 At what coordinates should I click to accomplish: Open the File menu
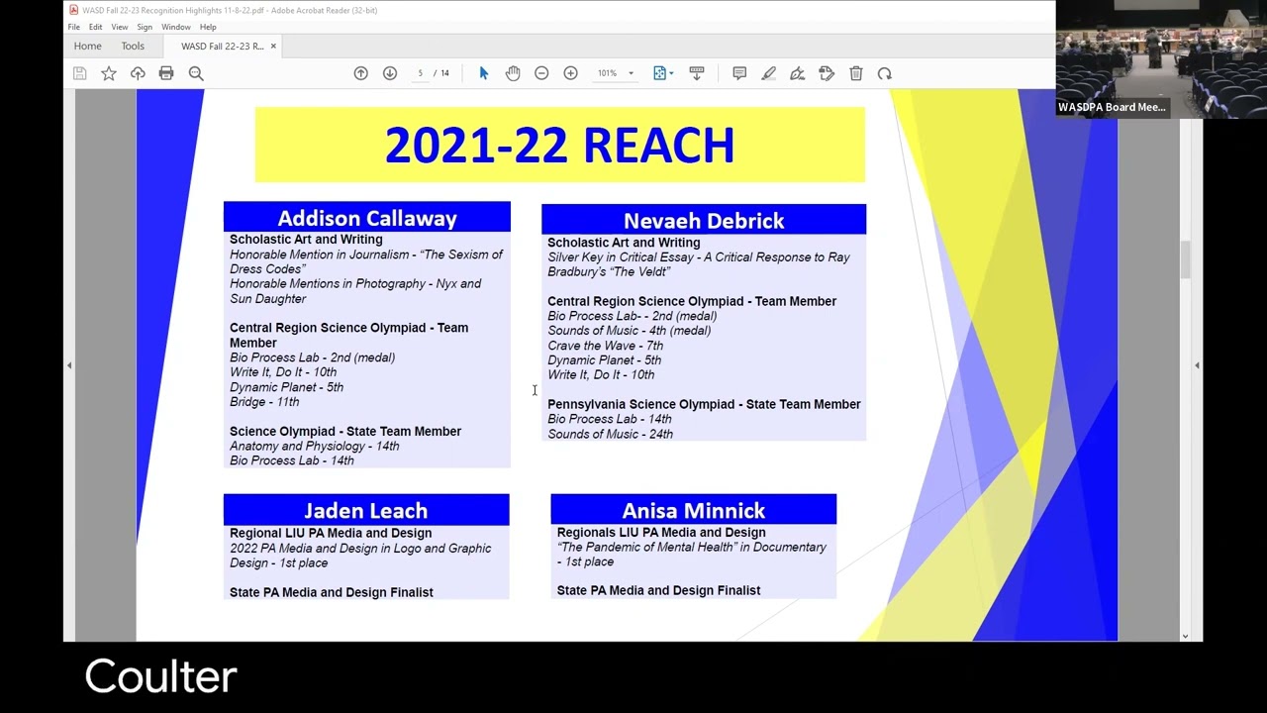tap(74, 27)
